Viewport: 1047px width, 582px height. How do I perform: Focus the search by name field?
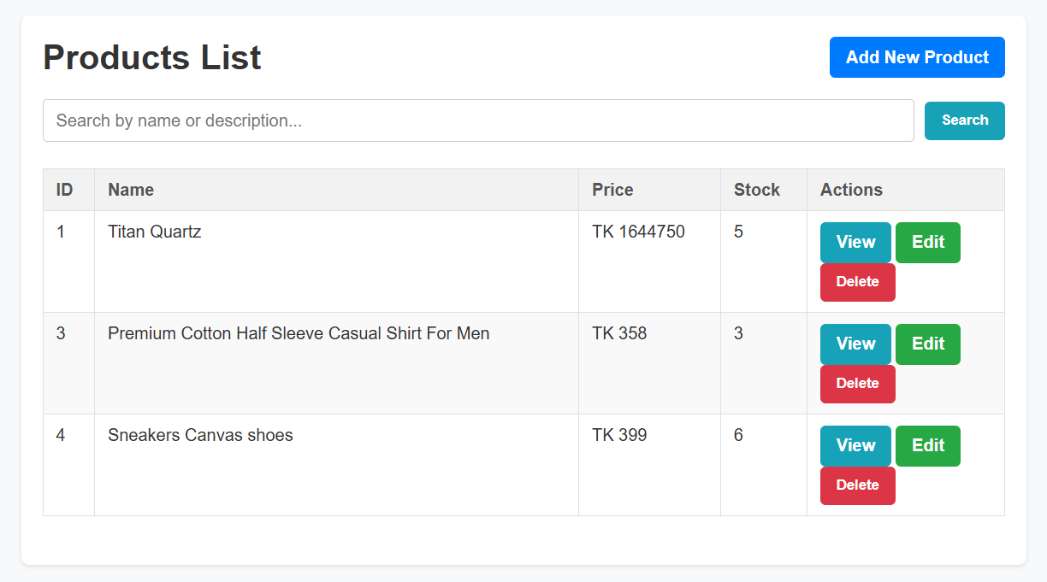478,121
